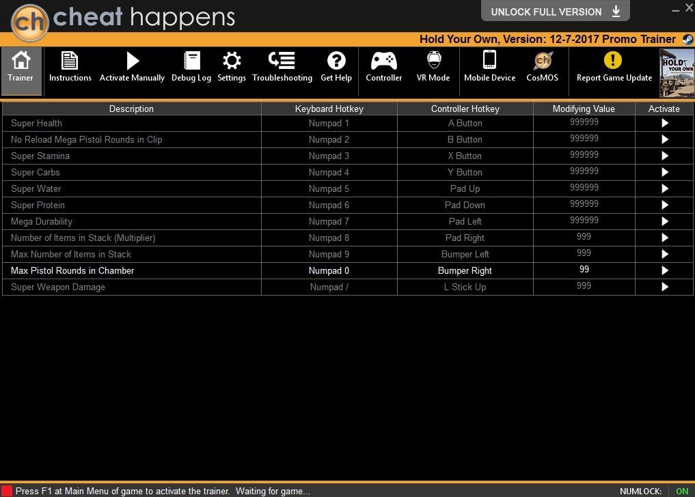The image size is (695, 497).
Task: Switch to VR Mode
Action: pyautogui.click(x=433, y=67)
